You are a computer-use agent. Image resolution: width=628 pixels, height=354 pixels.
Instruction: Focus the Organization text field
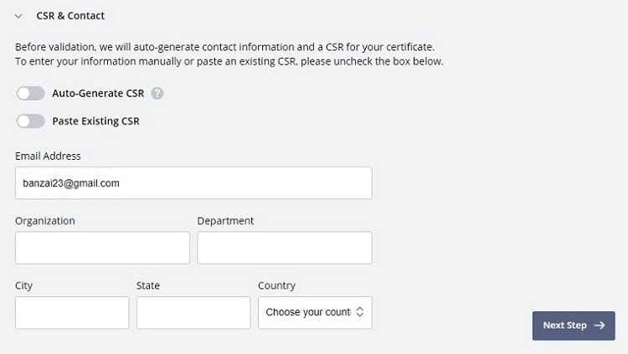tap(102, 248)
